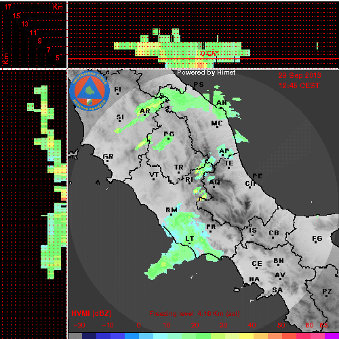Click the IS city label
This screenshot has height=339, width=339.
click(253, 231)
